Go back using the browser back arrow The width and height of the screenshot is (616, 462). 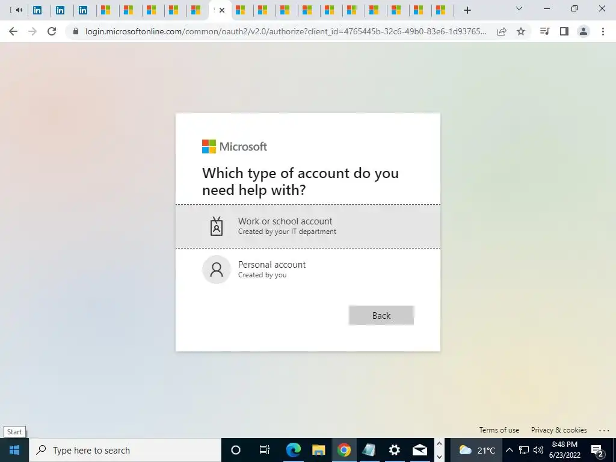coord(13,31)
